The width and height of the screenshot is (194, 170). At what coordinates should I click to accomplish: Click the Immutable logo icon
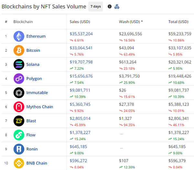19,93
